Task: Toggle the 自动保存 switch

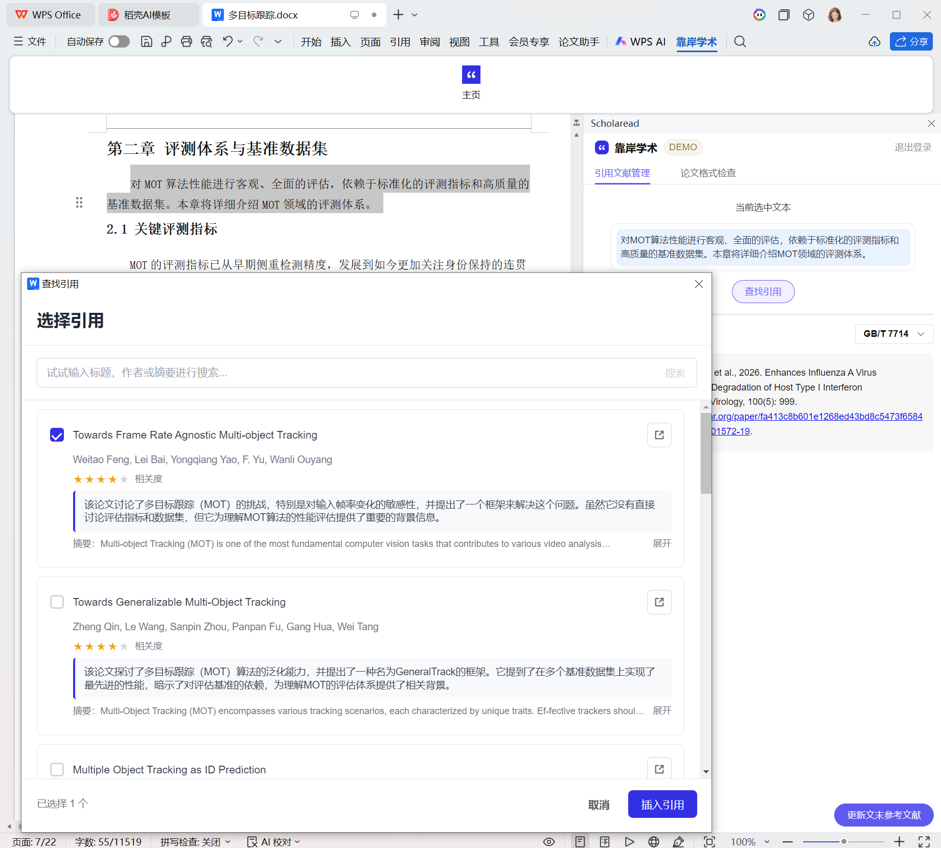Action: pyautogui.click(x=119, y=42)
